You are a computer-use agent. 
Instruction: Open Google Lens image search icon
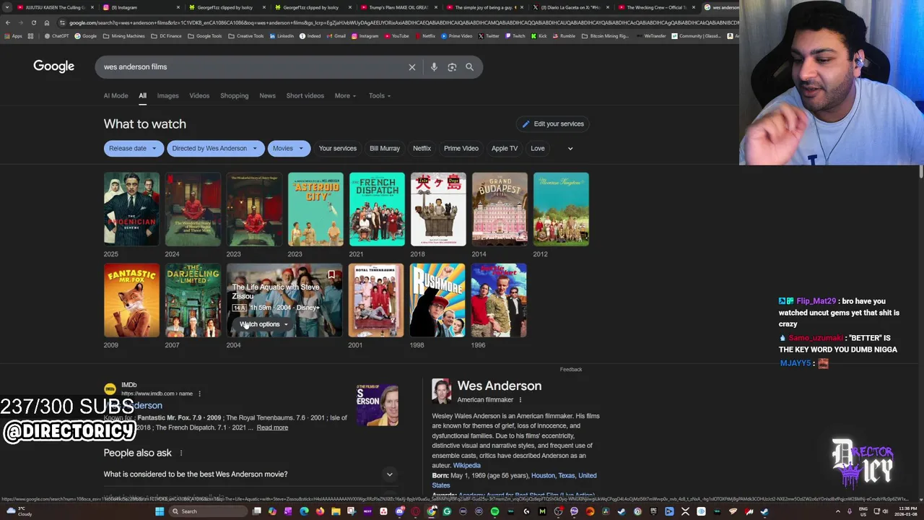[452, 67]
